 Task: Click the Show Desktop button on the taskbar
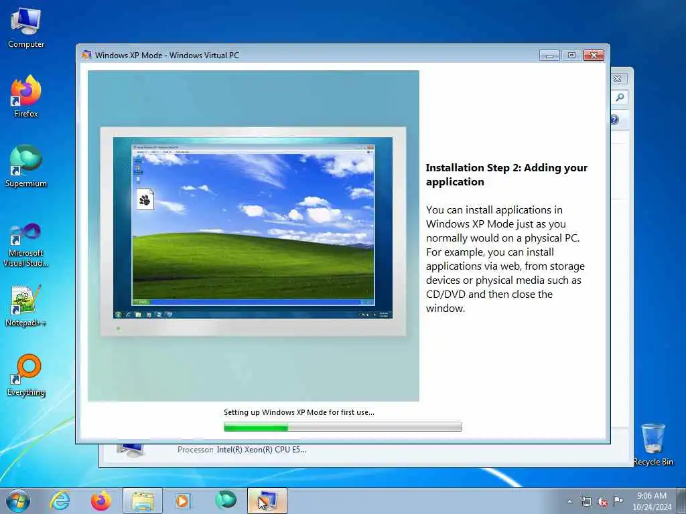[x=681, y=501]
